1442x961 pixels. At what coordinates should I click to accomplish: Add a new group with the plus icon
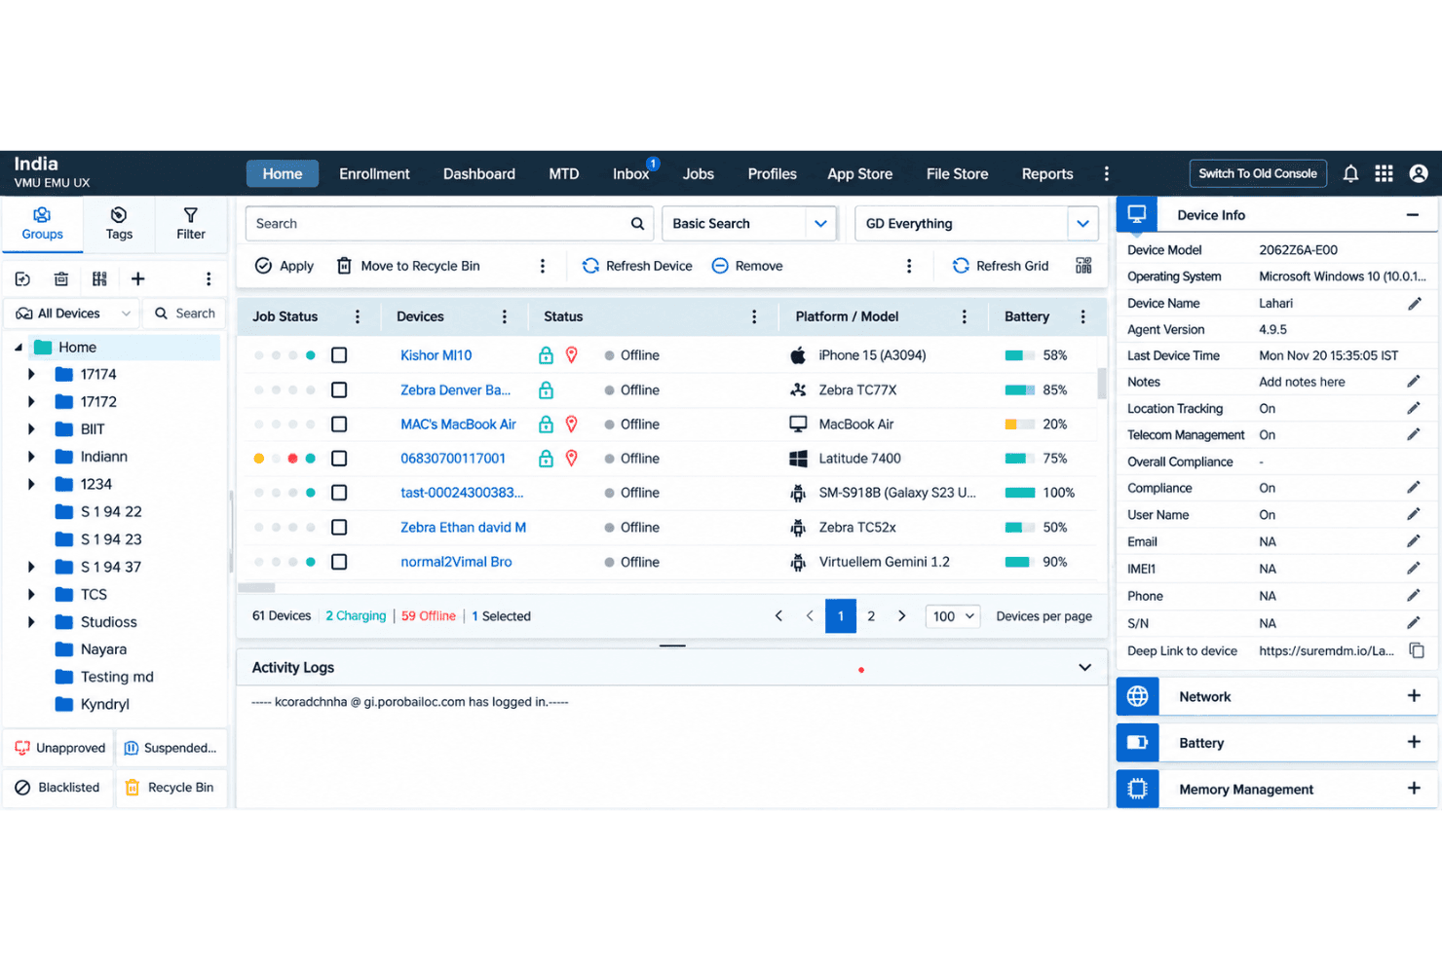tap(138, 279)
